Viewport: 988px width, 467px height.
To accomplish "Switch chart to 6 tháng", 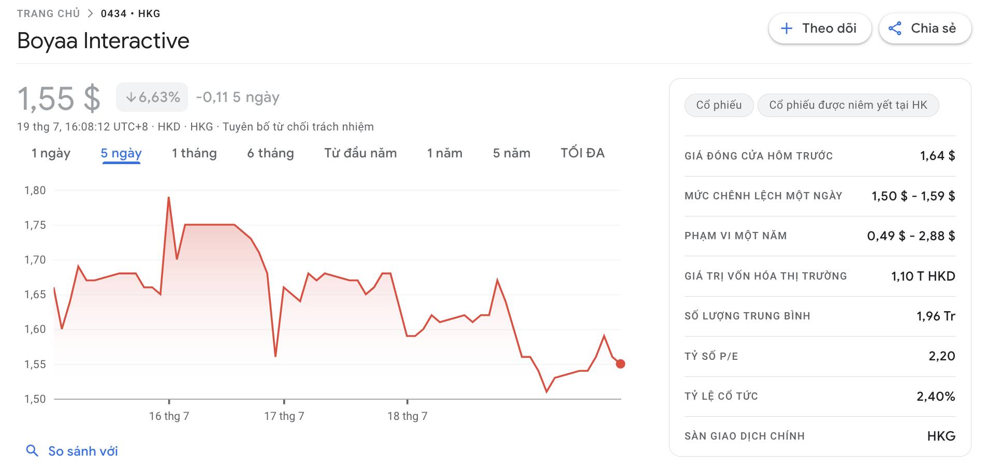I will click(x=270, y=153).
